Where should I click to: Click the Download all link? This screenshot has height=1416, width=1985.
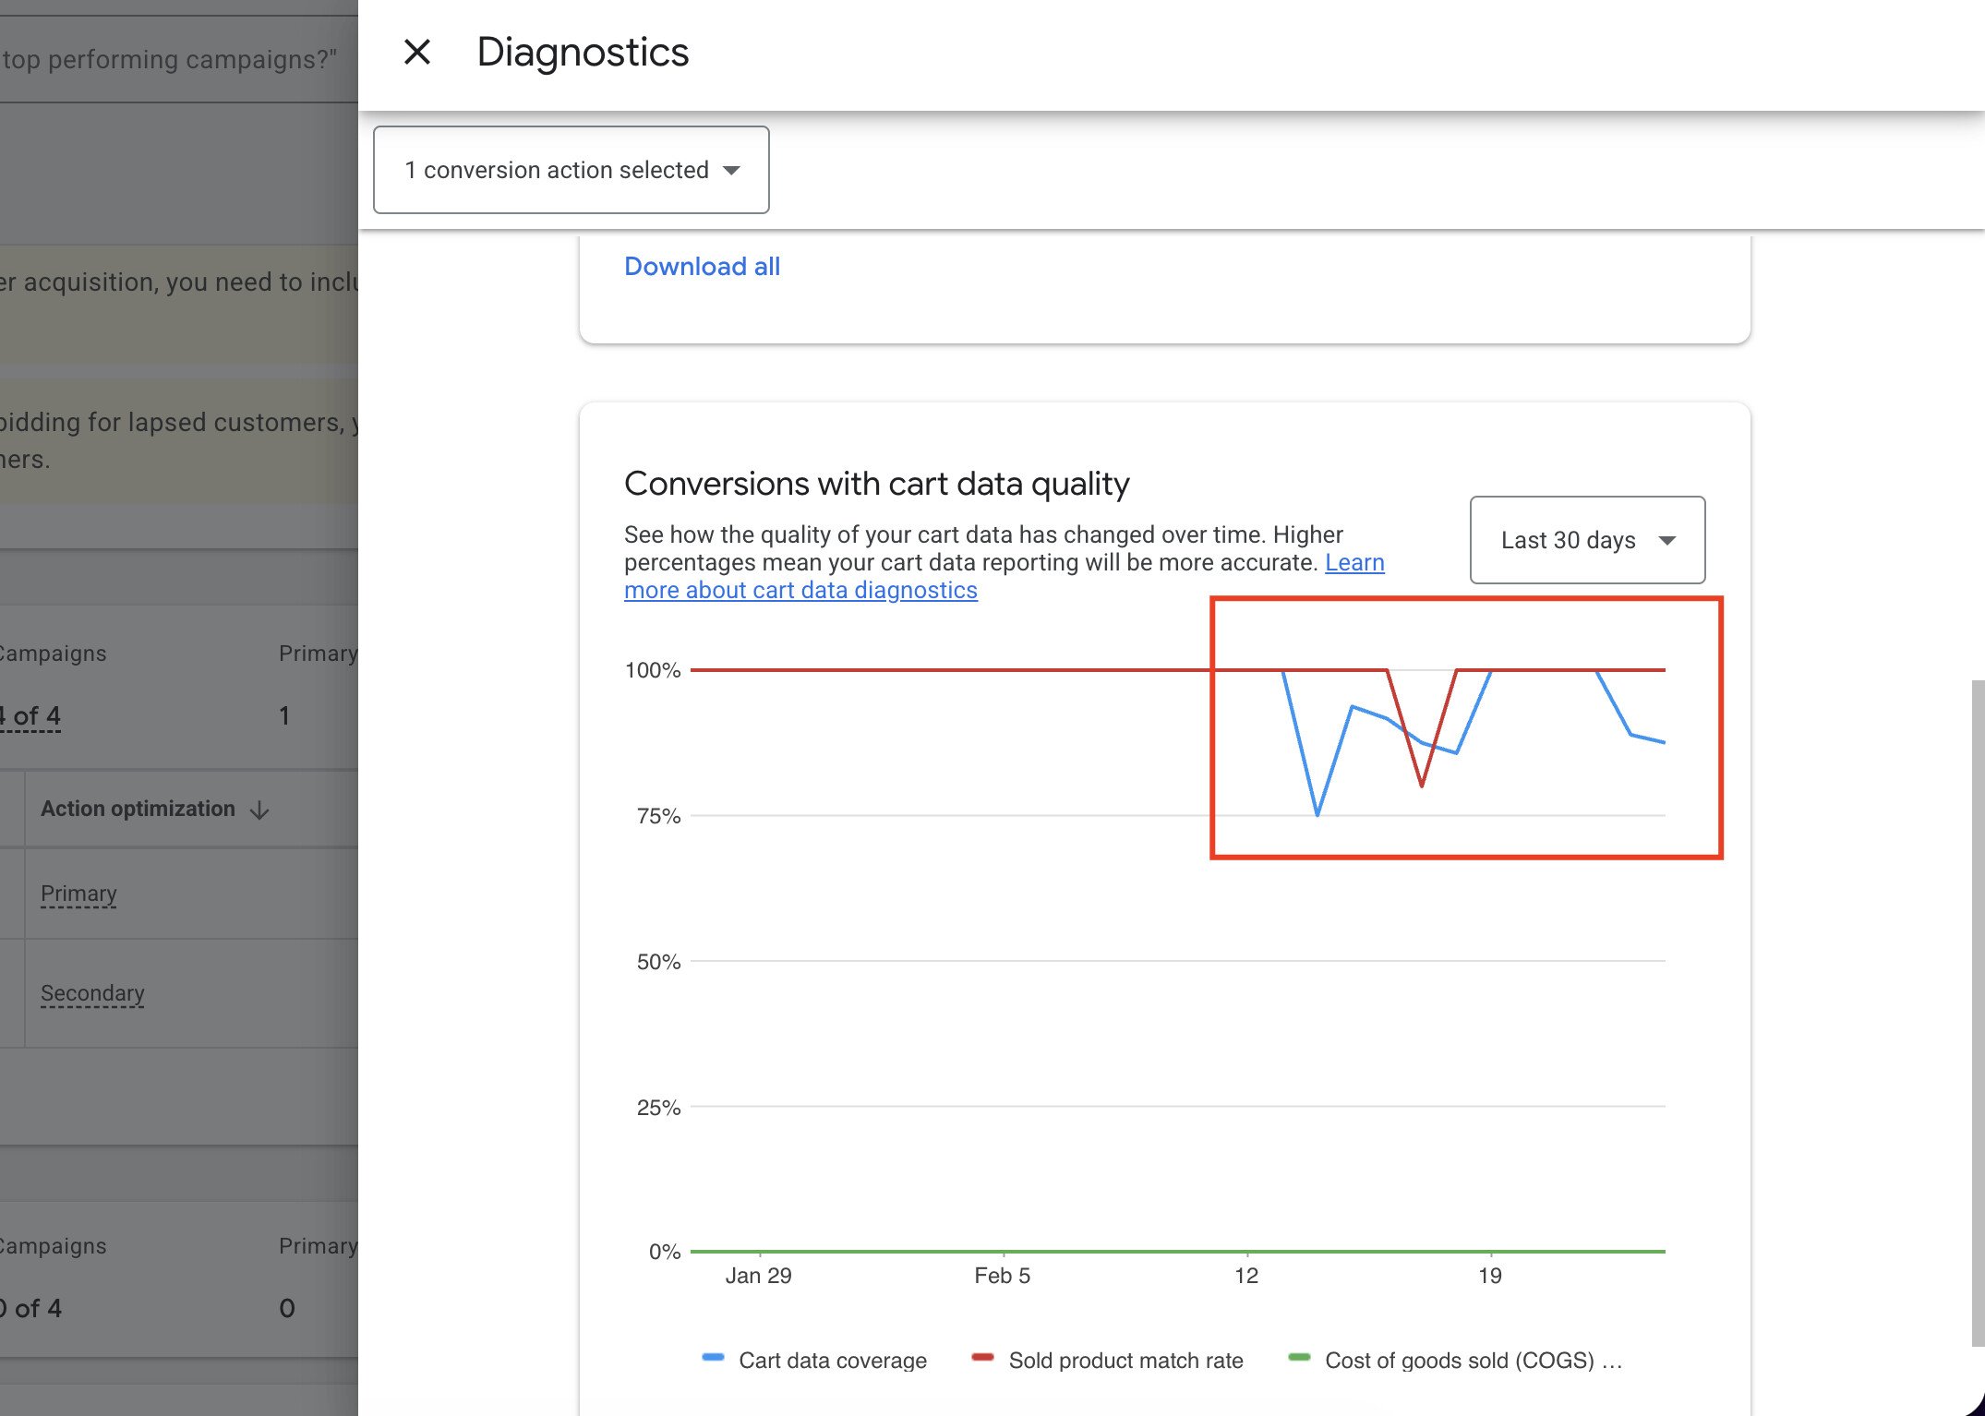click(x=702, y=267)
